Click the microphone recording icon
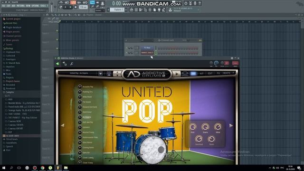 coord(195,3)
